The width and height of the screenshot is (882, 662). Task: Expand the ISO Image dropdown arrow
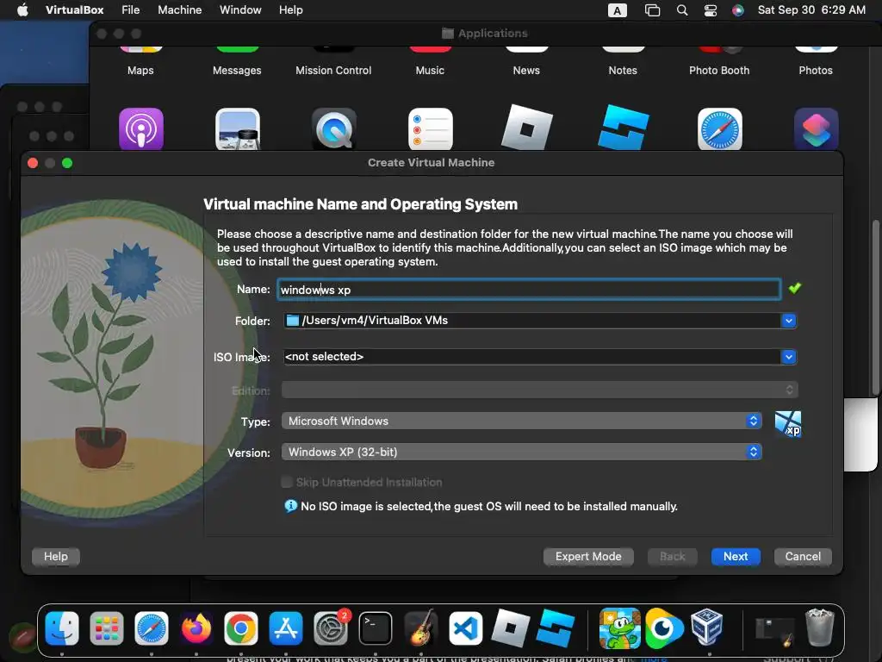[x=789, y=356]
